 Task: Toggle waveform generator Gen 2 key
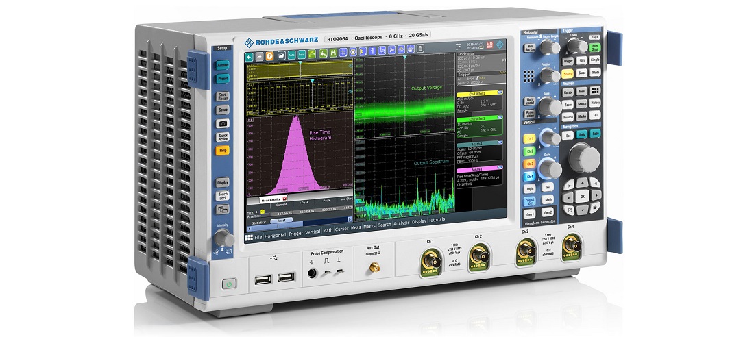548,212
